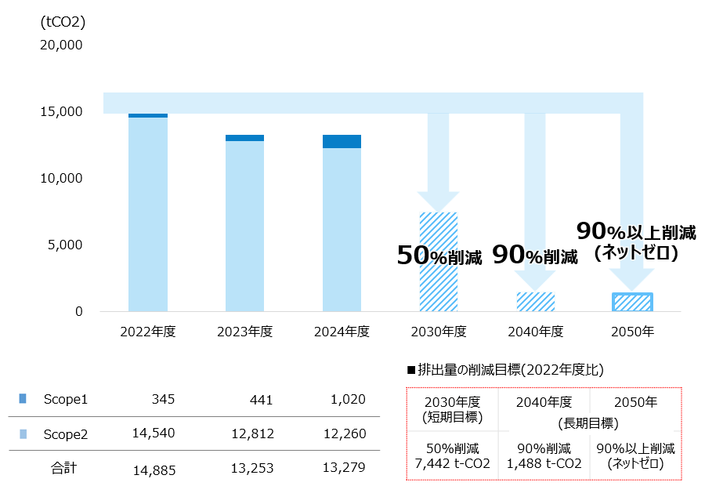Click the 20,000 y-axis tick label
Image resolution: width=705 pixels, height=486 pixels.
coord(61,45)
